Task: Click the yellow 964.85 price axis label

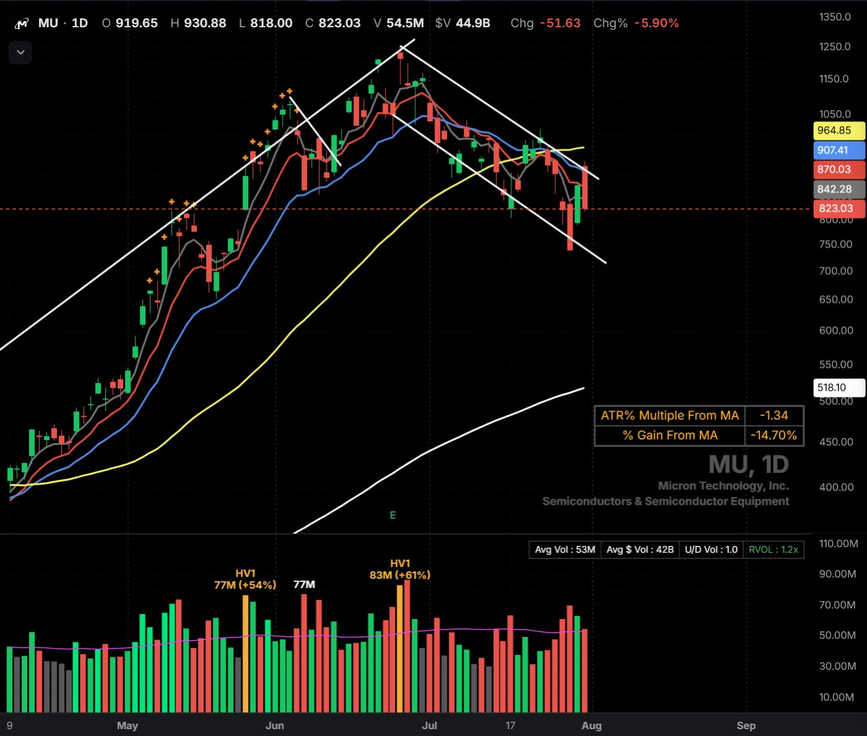Action: [x=839, y=131]
